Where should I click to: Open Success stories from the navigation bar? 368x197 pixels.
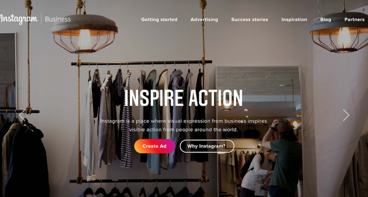pos(249,20)
